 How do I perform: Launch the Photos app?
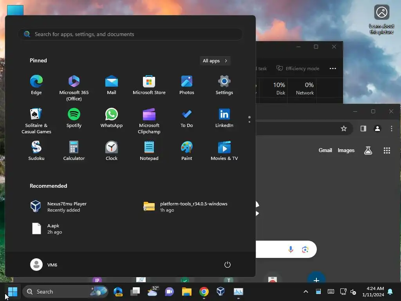tap(187, 85)
